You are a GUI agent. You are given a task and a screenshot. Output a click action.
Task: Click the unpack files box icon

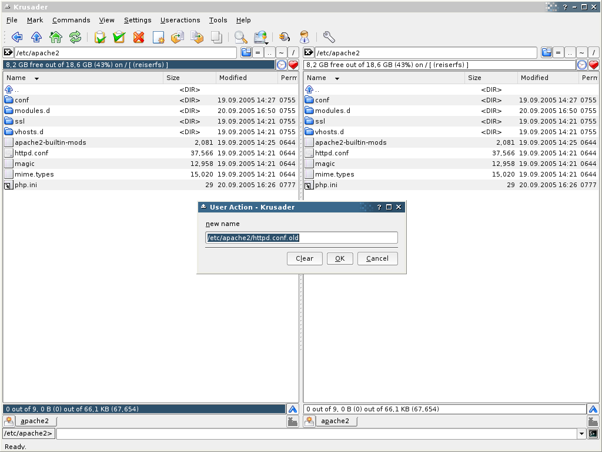(197, 37)
